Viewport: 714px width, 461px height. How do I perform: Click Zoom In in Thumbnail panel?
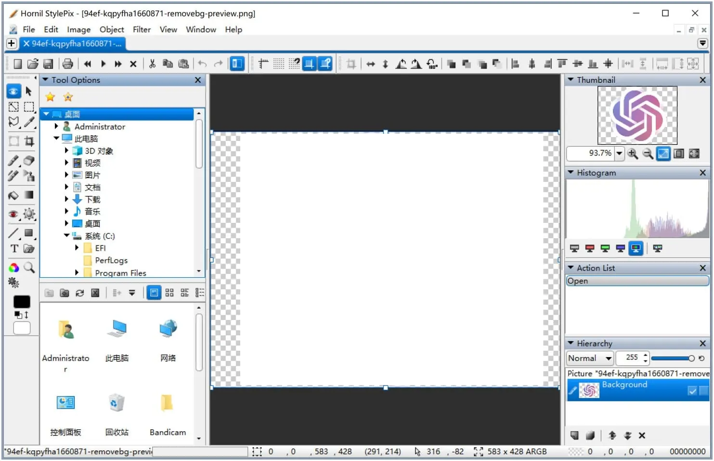click(633, 154)
